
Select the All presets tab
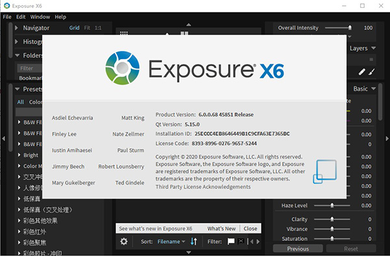click(x=20, y=102)
